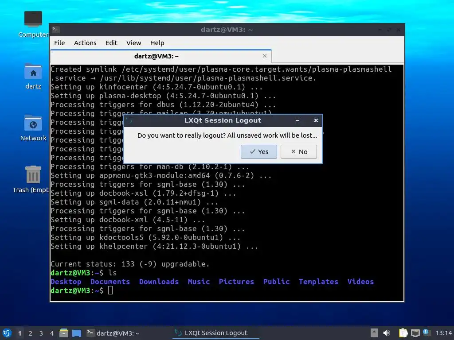Launch file manager from panel quicklaunch
454x340 pixels.
pos(64,333)
